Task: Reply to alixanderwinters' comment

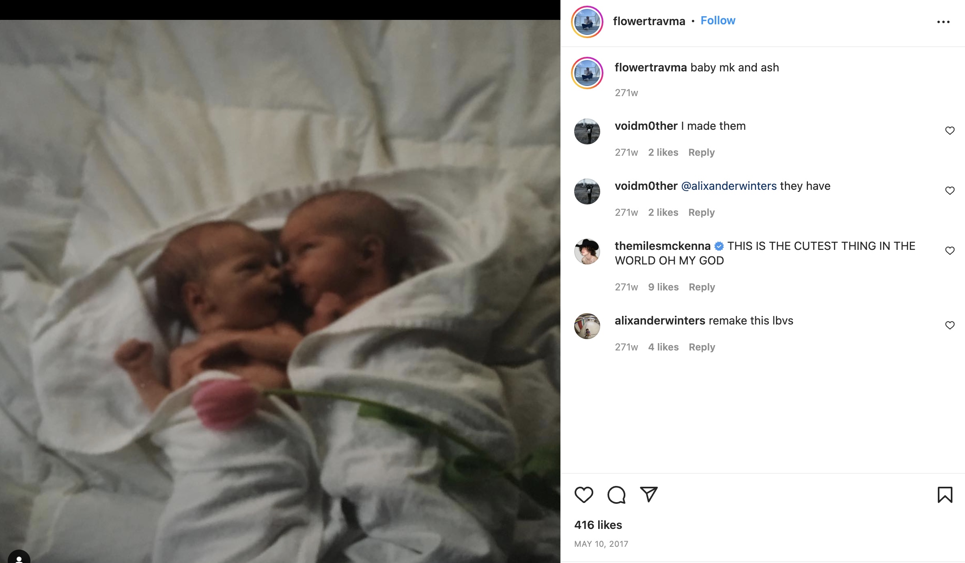Action: point(702,347)
